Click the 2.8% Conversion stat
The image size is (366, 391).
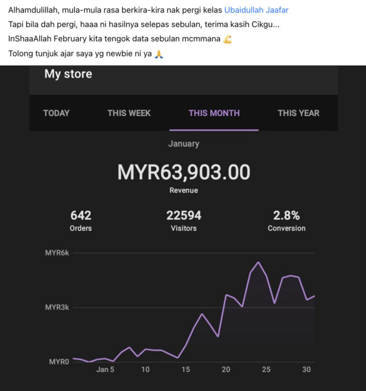click(x=286, y=221)
